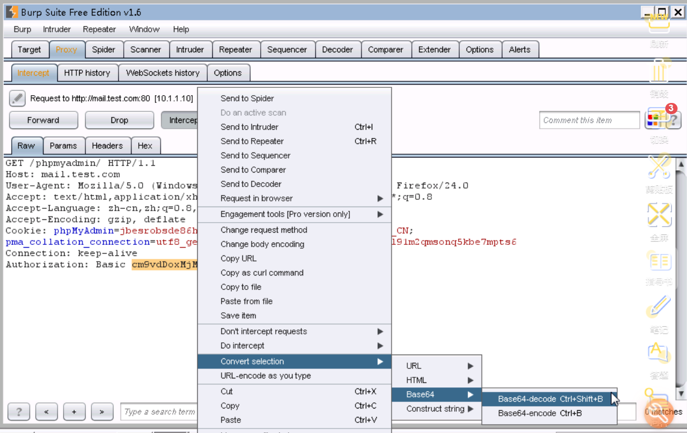Click the '+' search options button
The width and height of the screenshot is (687, 433).
point(74,412)
